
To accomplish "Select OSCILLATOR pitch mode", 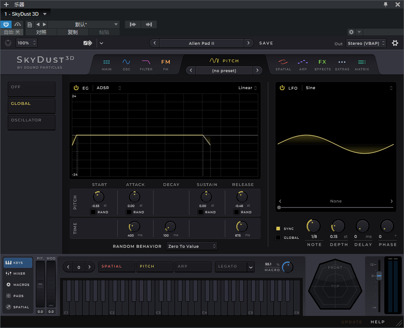I will 31,122.
